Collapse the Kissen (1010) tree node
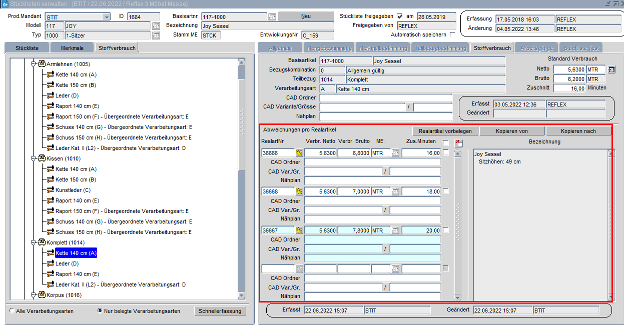624x325 pixels. pos(34,158)
